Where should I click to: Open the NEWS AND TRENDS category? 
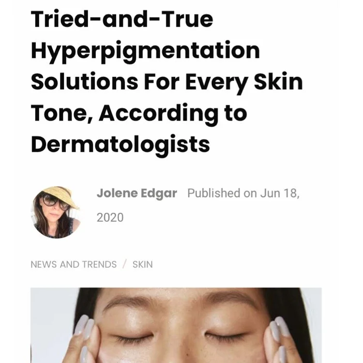pyautogui.click(x=74, y=264)
